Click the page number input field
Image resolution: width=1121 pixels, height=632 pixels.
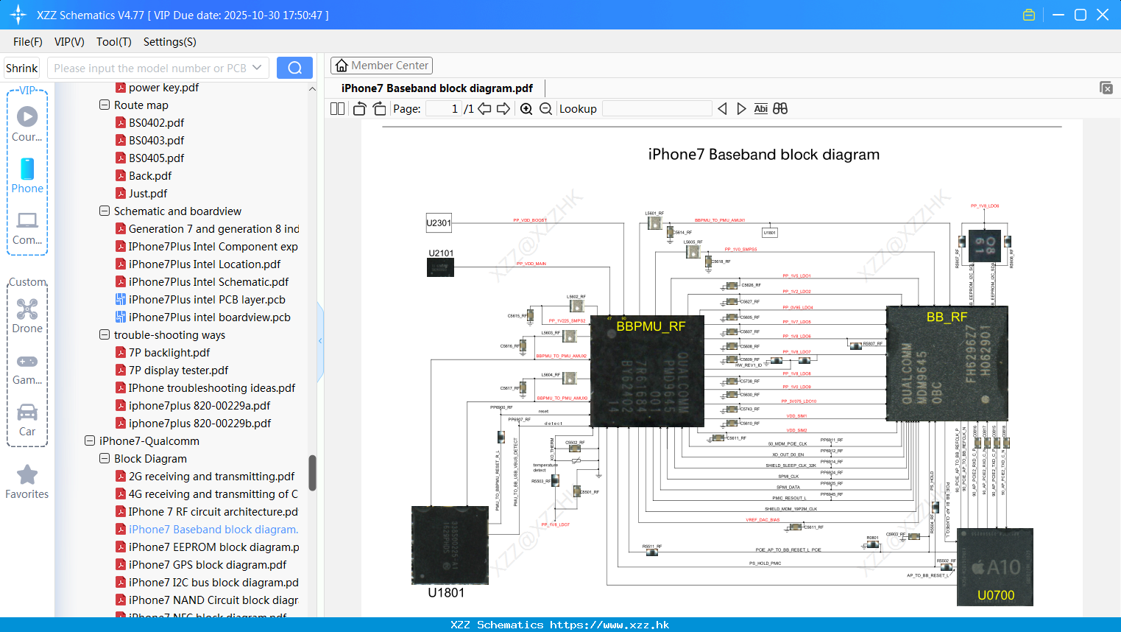pos(443,109)
